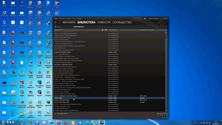
Task: Select Source Multiplayer Dedicated Server
Action: [x=110, y=96]
